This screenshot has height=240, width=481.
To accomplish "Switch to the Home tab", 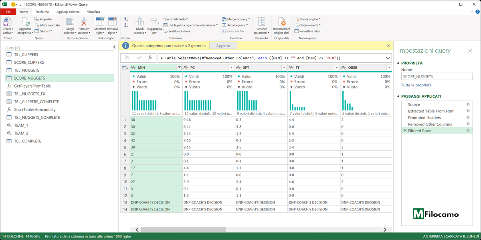I will point(24,12).
